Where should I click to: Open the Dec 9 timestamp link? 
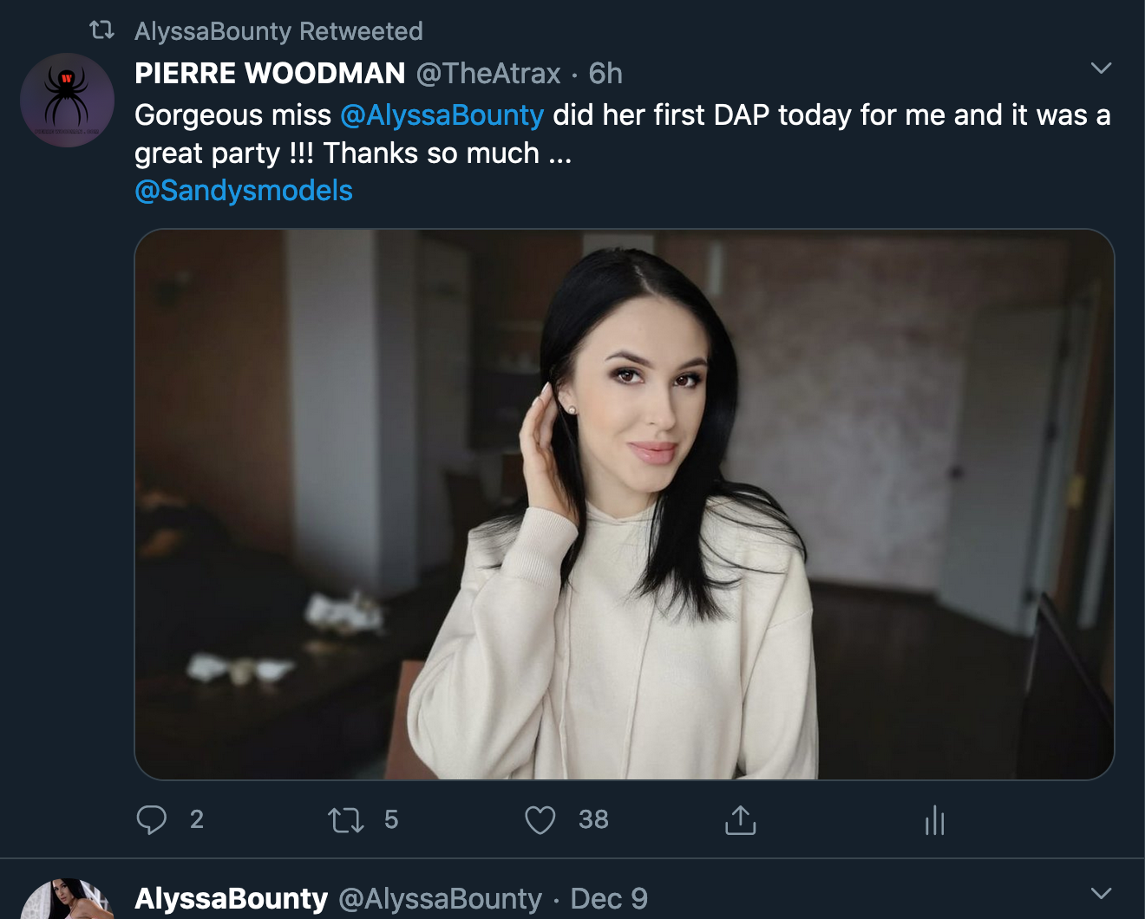[609, 899]
